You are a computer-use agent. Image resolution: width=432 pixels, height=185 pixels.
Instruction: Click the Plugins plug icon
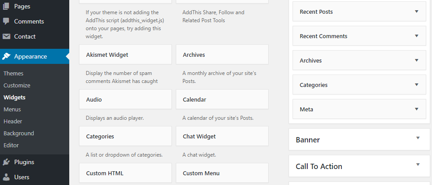6,162
